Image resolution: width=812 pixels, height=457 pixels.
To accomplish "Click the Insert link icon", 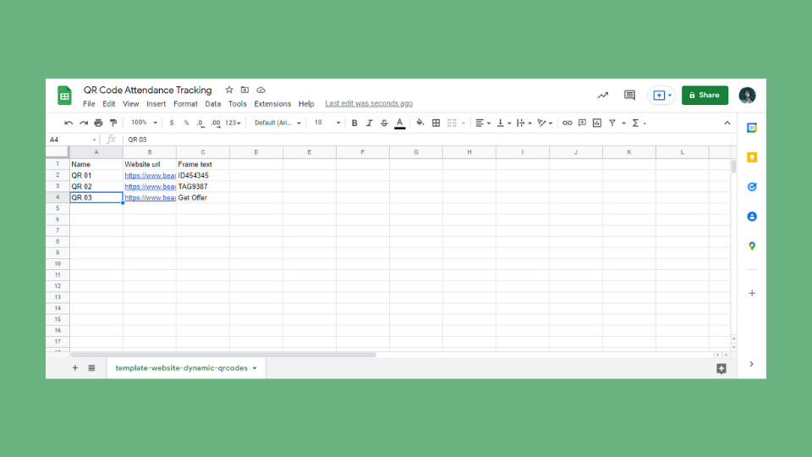I will pyautogui.click(x=567, y=123).
